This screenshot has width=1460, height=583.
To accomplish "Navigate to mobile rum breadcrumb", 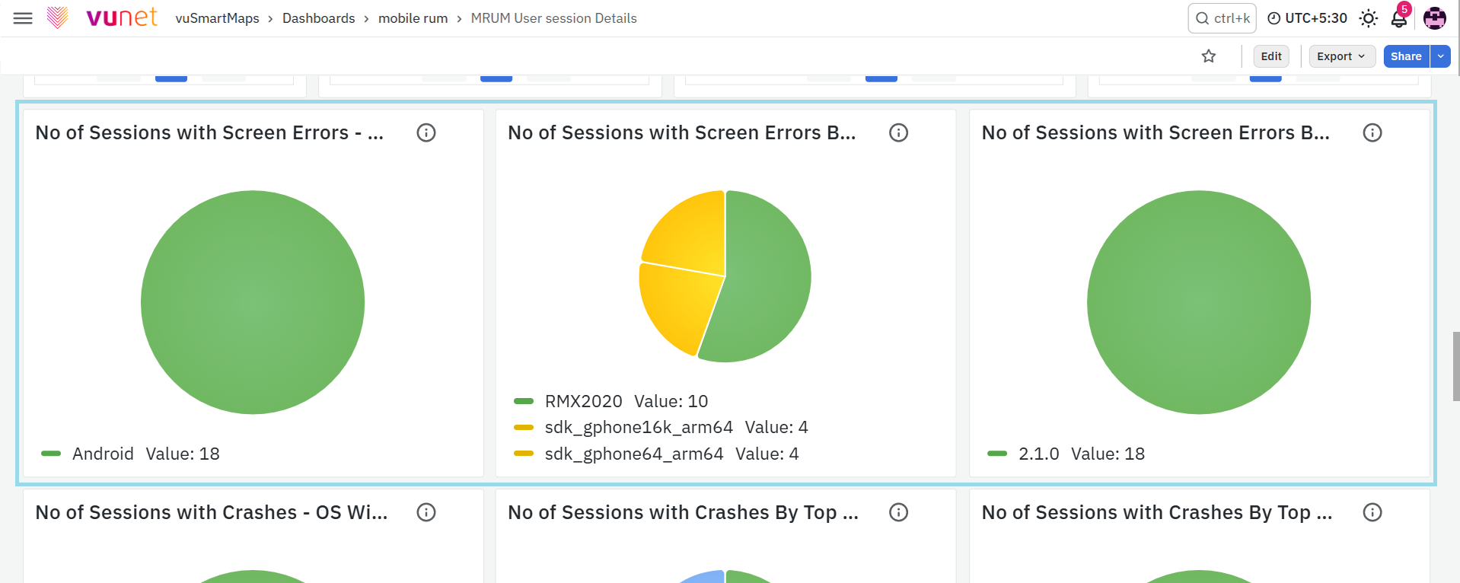I will (413, 18).
